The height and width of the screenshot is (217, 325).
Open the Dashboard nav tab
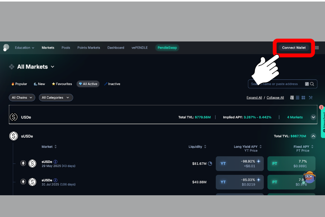click(116, 48)
